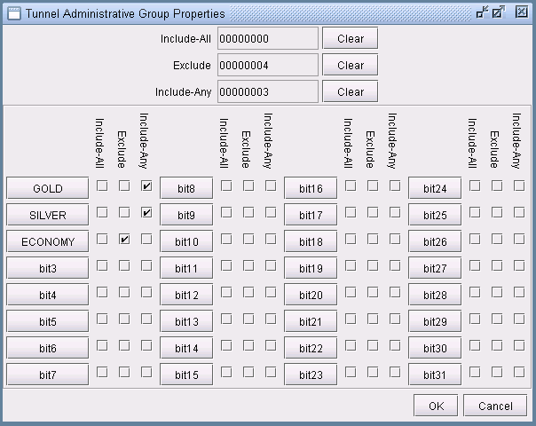Cancel the dialog

[x=494, y=406]
